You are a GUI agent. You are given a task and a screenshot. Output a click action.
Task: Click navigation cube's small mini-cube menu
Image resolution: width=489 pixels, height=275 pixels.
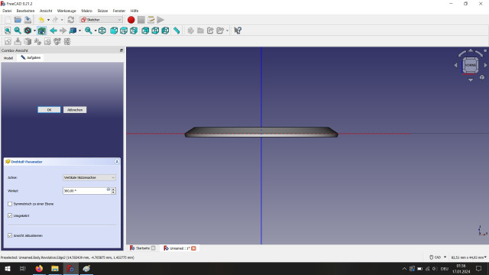(482, 77)
